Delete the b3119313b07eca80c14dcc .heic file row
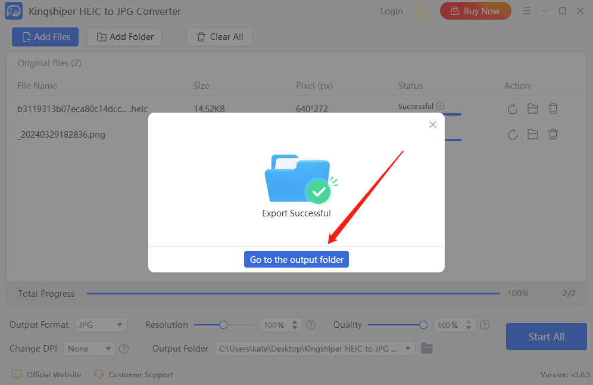This screenshot has height=385, width=593. pyautogui.click(x=553, y=108)
